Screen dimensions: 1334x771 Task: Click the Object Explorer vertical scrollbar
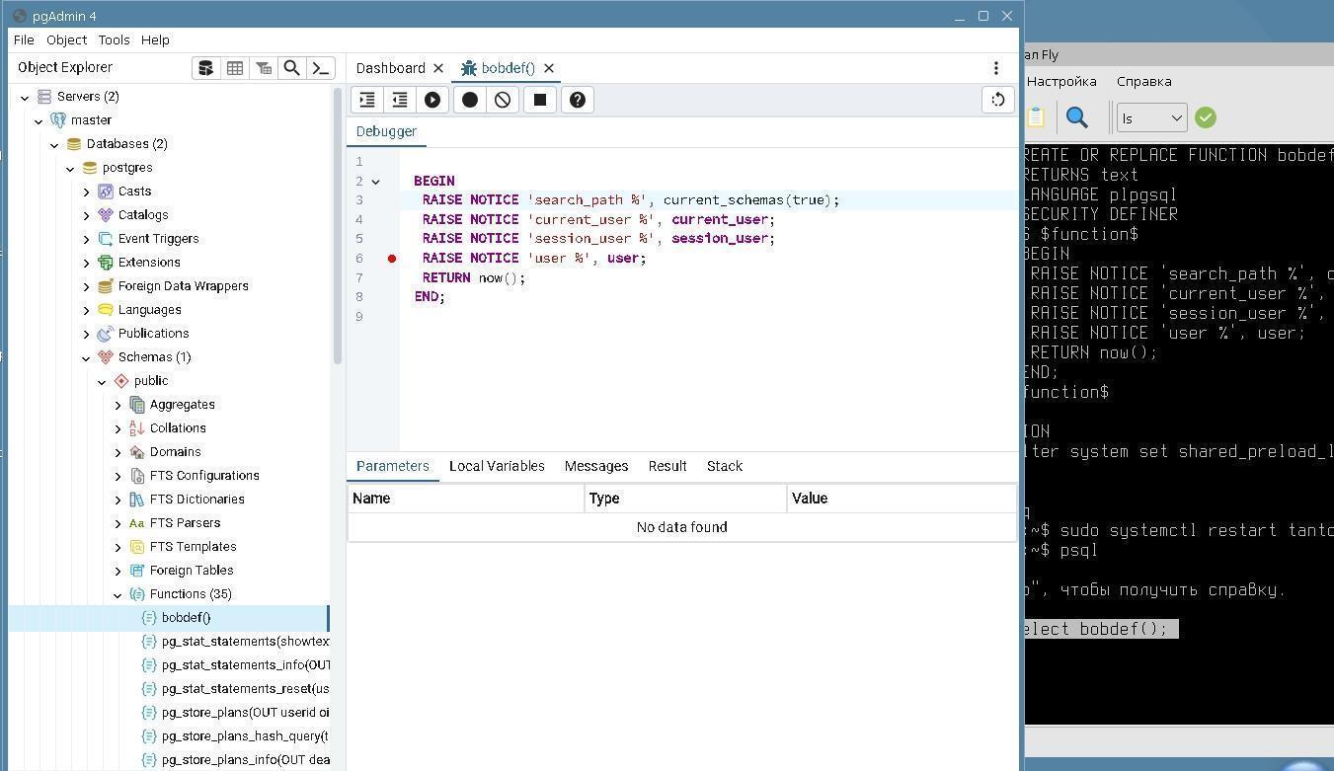[338, 227]
